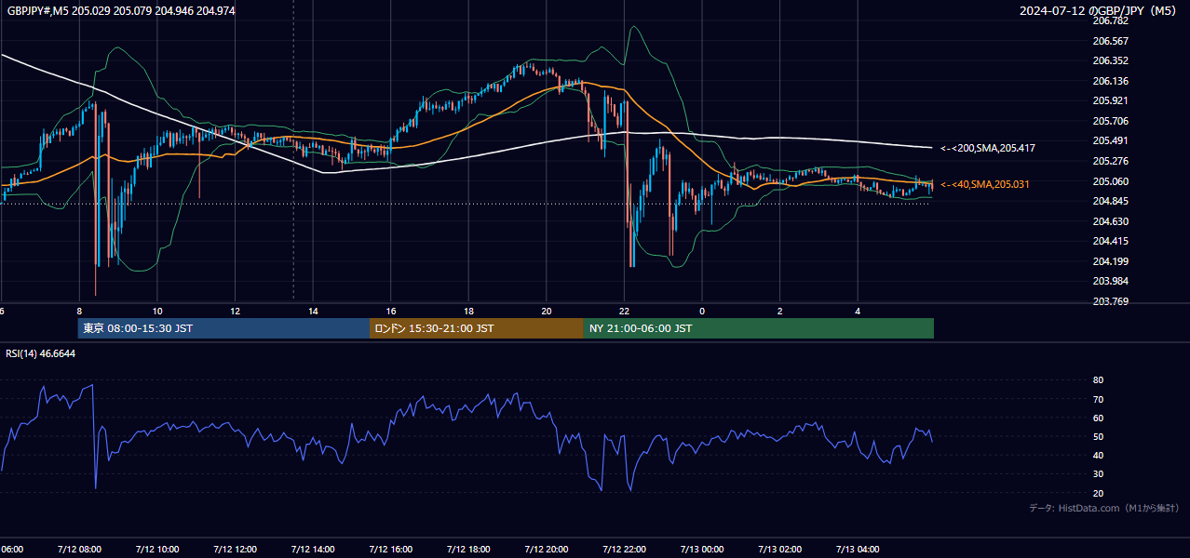1190x558 pixels.
Task: Click the 7/13 02:00 time label
Action: [780, 550]
